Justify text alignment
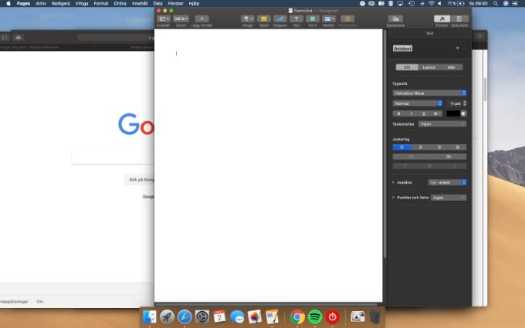 457,147
